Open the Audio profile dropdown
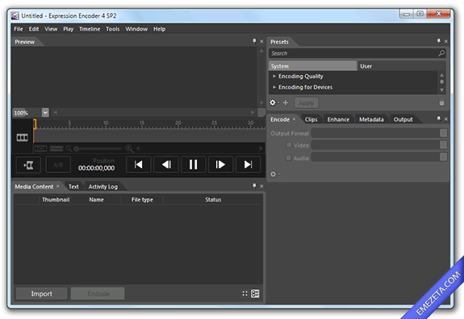 point(443,157)
